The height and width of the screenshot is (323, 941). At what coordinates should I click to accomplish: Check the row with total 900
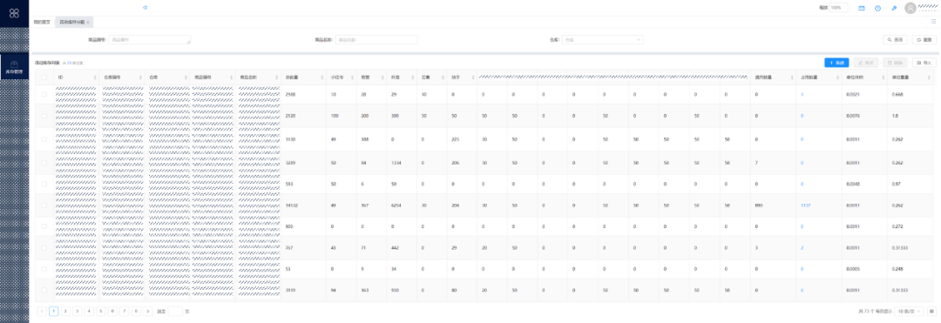44,226
